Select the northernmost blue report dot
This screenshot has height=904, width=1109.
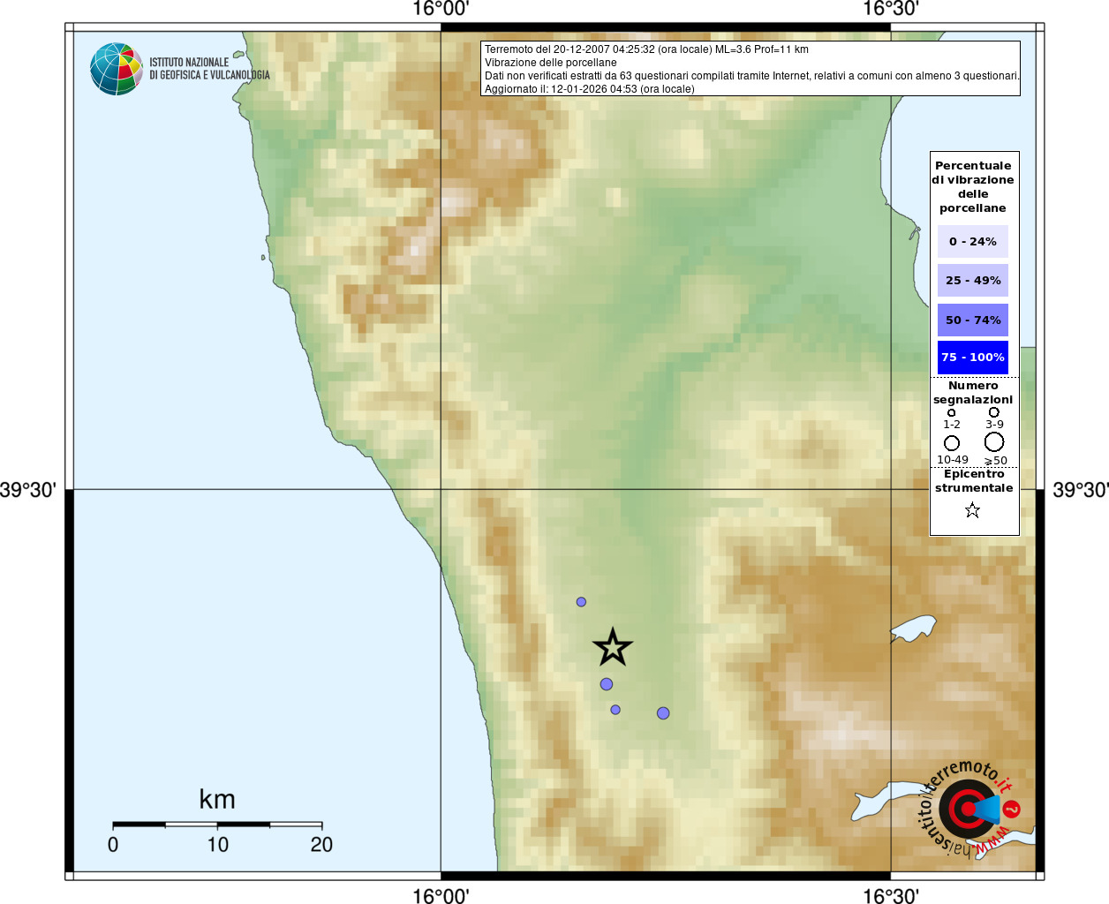pyautogui.click(x=581, y=602)
